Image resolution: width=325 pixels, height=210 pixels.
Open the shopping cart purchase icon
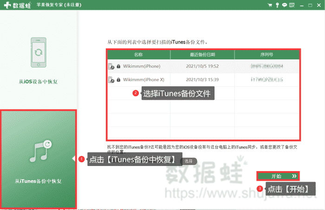[x=270, y=5]
